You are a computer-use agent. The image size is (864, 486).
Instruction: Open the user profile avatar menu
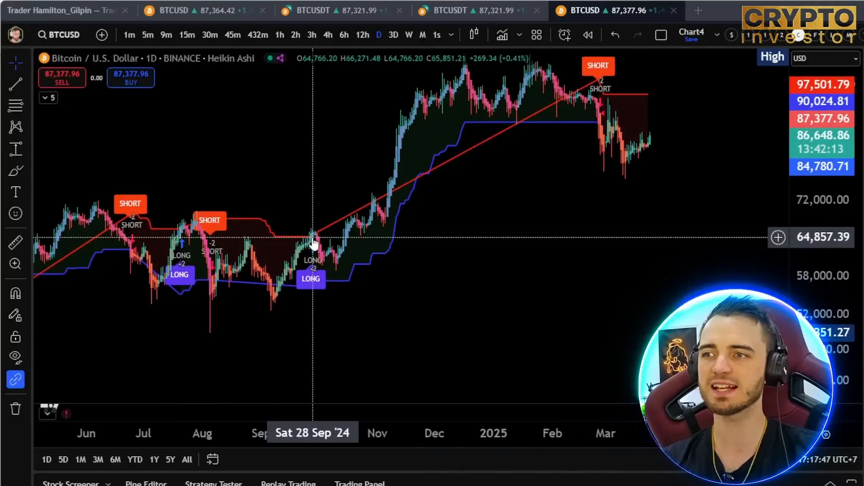coord(16,35)
